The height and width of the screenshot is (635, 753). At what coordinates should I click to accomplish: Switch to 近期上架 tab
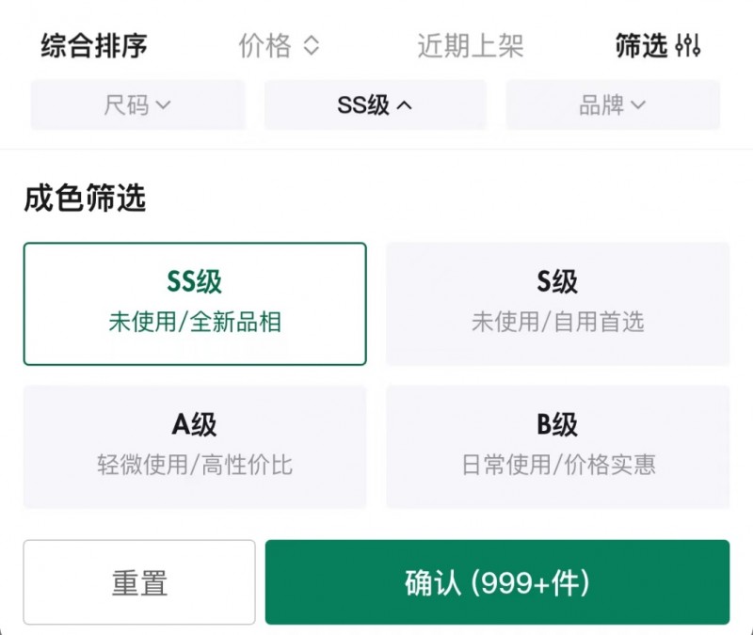click(x=470, y=46)
